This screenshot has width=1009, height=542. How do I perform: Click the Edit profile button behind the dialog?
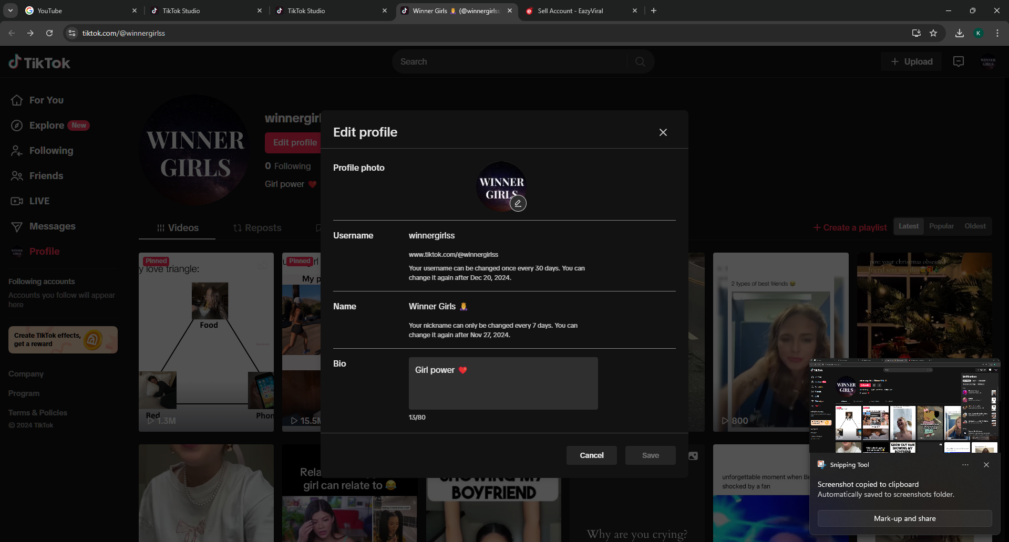point(293,142)
